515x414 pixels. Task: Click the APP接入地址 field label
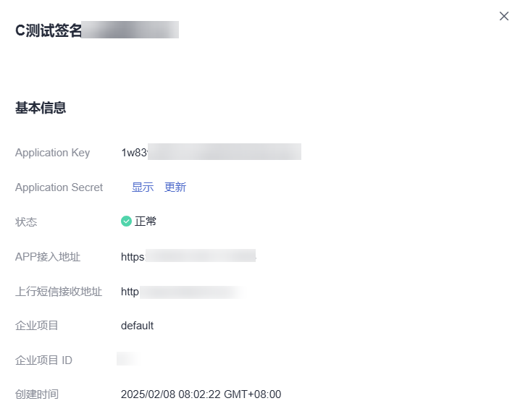(x=48, y=257)
